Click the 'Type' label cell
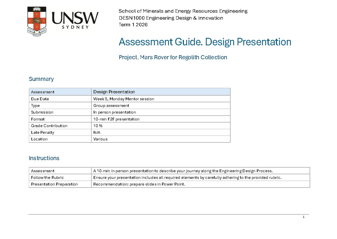Image resolution: width=337 pixels, height=239 pixels. point(60,106)
